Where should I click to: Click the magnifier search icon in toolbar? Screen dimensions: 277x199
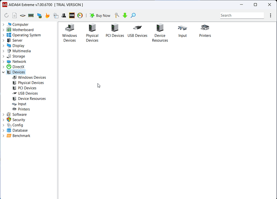(133, 16)
